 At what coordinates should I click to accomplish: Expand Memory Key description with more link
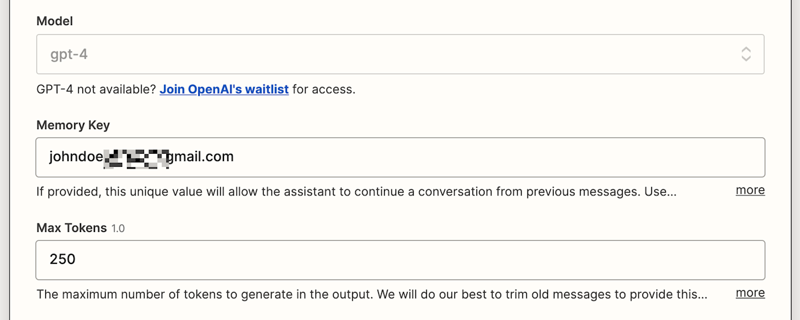(750, 190)
